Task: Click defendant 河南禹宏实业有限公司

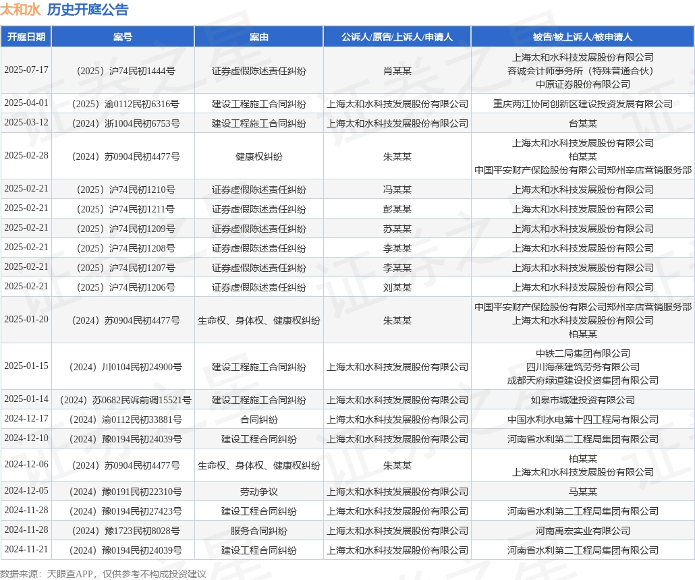Action: 583,531
